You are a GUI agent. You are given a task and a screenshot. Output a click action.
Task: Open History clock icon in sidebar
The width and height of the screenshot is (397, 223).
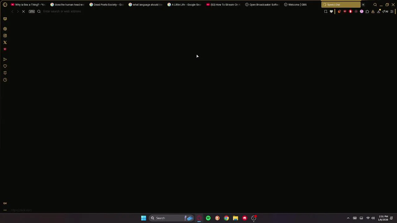click(x=5, y=80)
